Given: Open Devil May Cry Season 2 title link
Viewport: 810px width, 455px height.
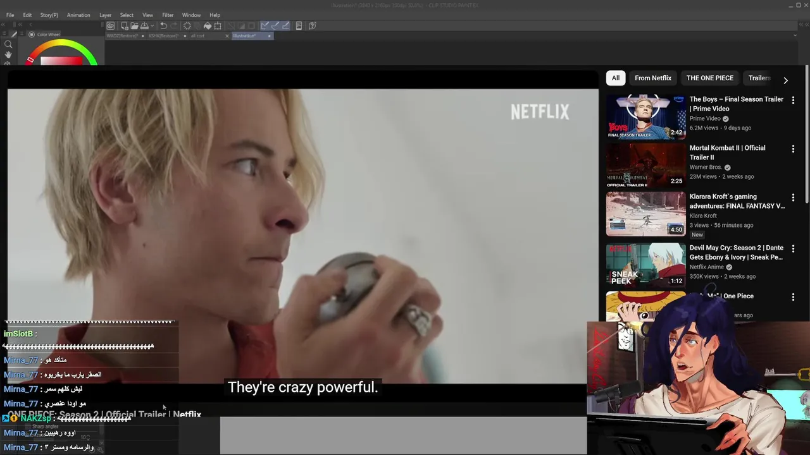Looking at the screenshot, I should (737, 252).
